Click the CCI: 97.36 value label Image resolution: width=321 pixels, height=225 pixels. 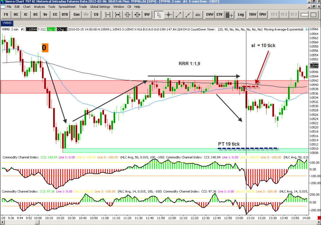(47, 191)
